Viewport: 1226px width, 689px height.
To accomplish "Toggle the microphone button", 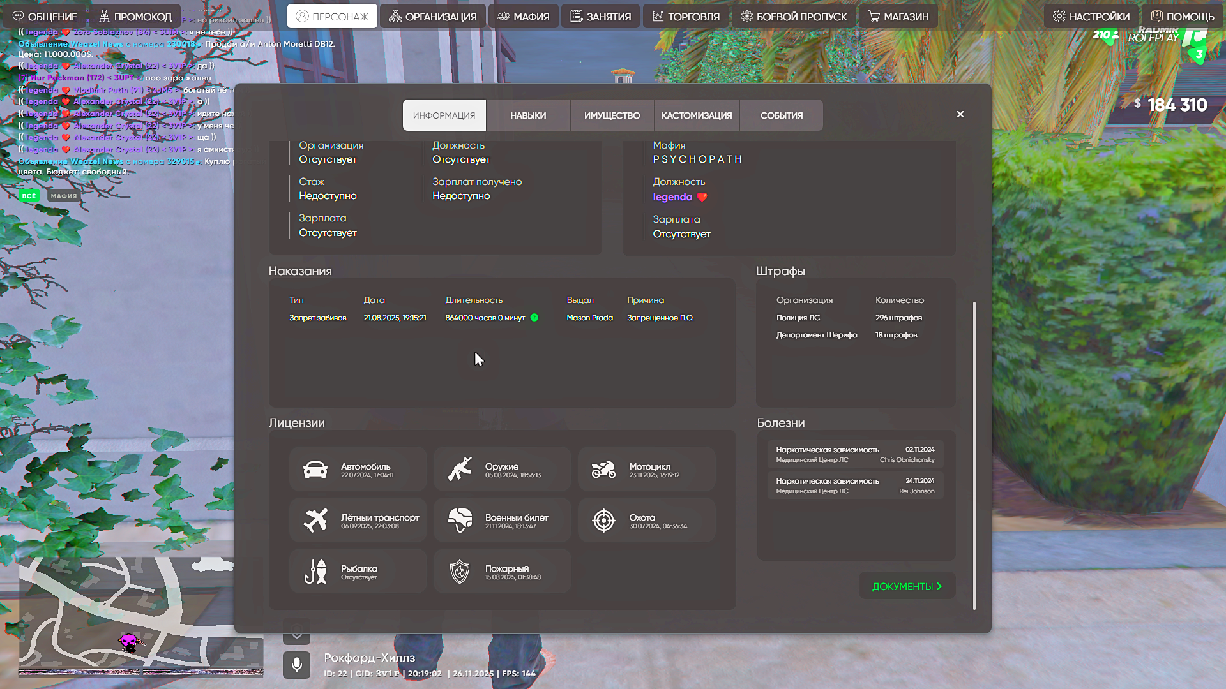I will (x=296, y=665).
